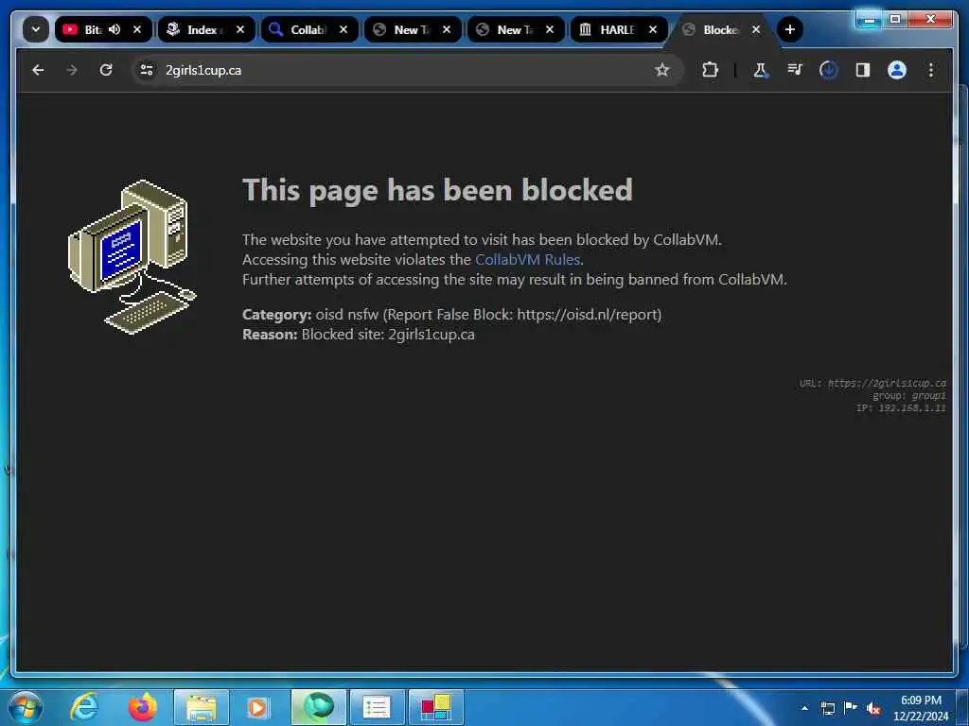Bookmark this page with the star
The width and height of the screenshot is (969, 726).
[662, 70]
